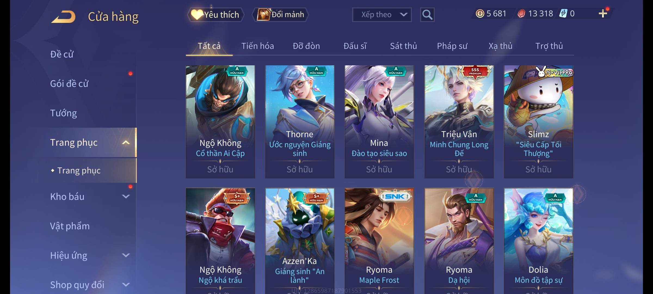
Task: Open the search magnifier icon
Action: pos(427,15)
